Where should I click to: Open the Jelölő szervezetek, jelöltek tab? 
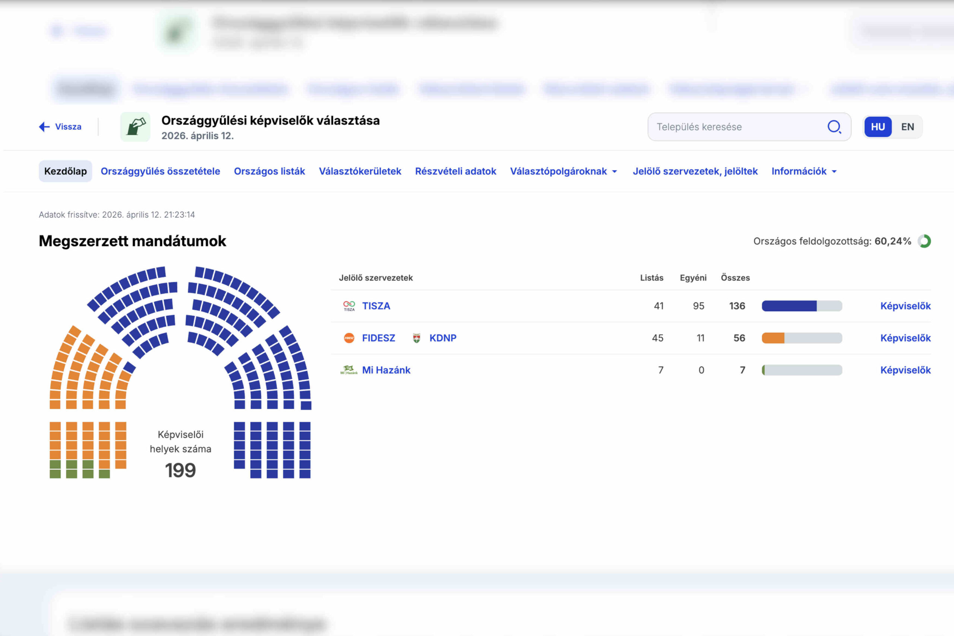[695, 171]
